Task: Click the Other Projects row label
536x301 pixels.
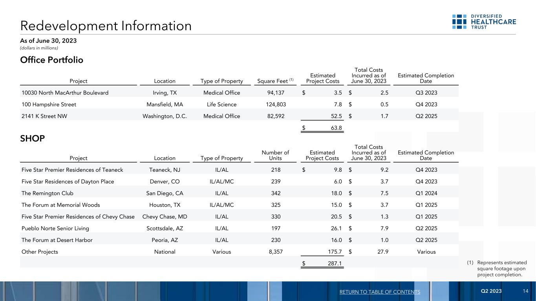Action: coord(40,252)
